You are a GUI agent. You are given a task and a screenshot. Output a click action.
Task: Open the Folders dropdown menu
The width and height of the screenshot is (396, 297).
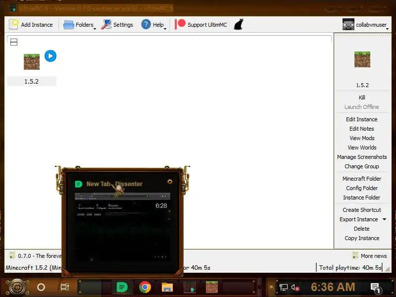coord(79,25)
